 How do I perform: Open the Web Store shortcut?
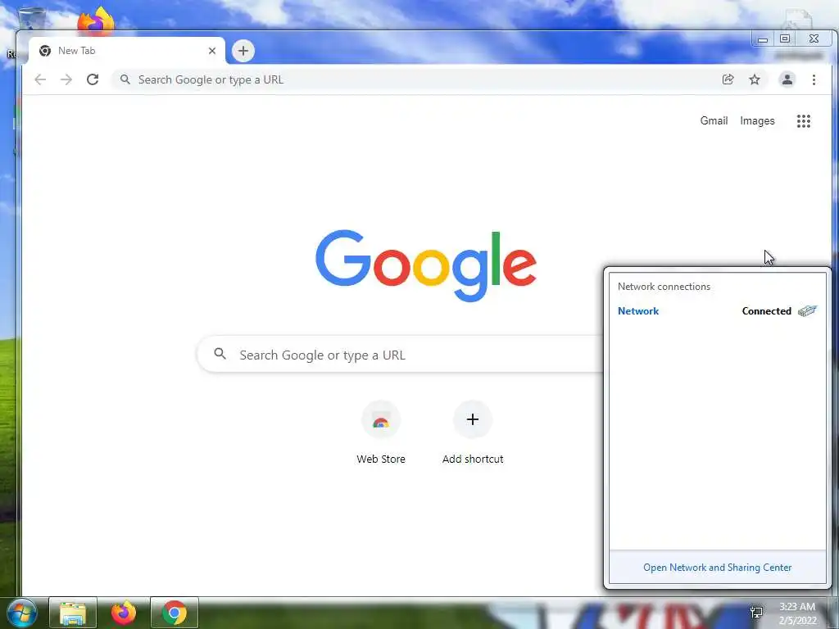tap(381, 432)
